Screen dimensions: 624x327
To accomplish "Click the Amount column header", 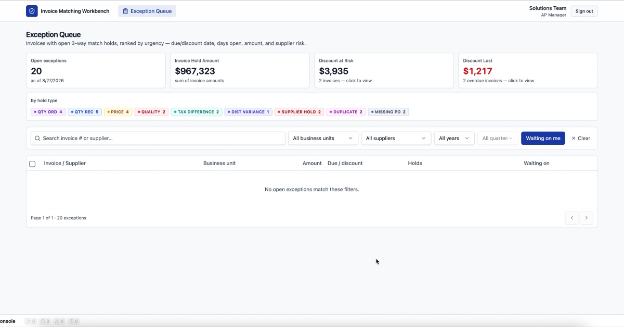I will 312,163.
